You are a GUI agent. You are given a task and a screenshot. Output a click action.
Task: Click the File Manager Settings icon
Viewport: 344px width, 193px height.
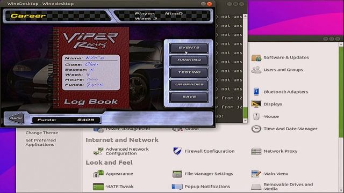[177, 174]
